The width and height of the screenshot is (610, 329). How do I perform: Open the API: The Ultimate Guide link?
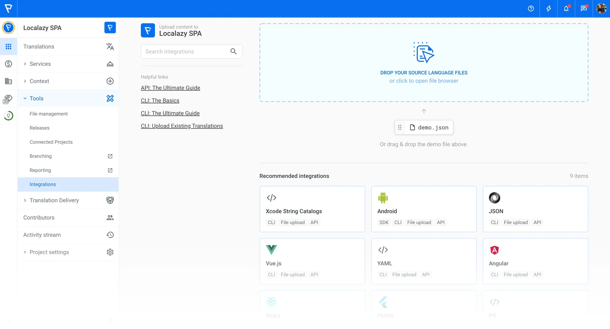point(170,88)
